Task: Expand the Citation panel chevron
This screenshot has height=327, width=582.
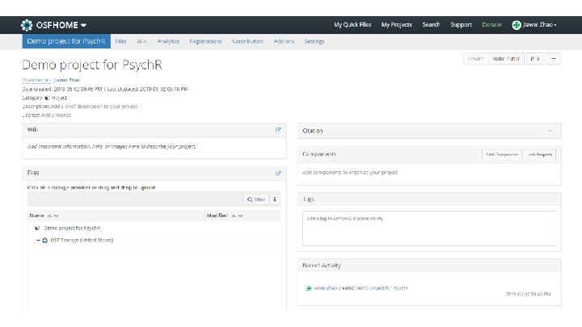Action: tap(550, 130)
